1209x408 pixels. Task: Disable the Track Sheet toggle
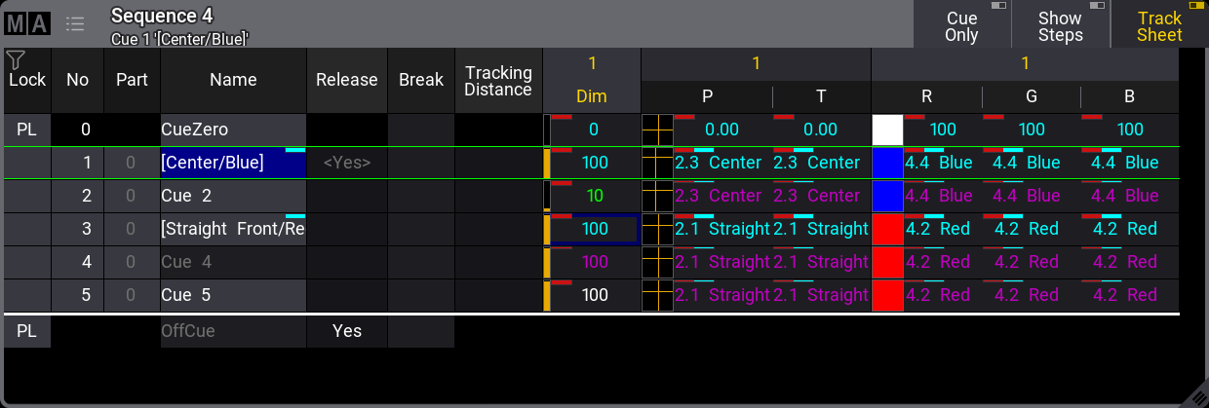[x=1159, y=24]
